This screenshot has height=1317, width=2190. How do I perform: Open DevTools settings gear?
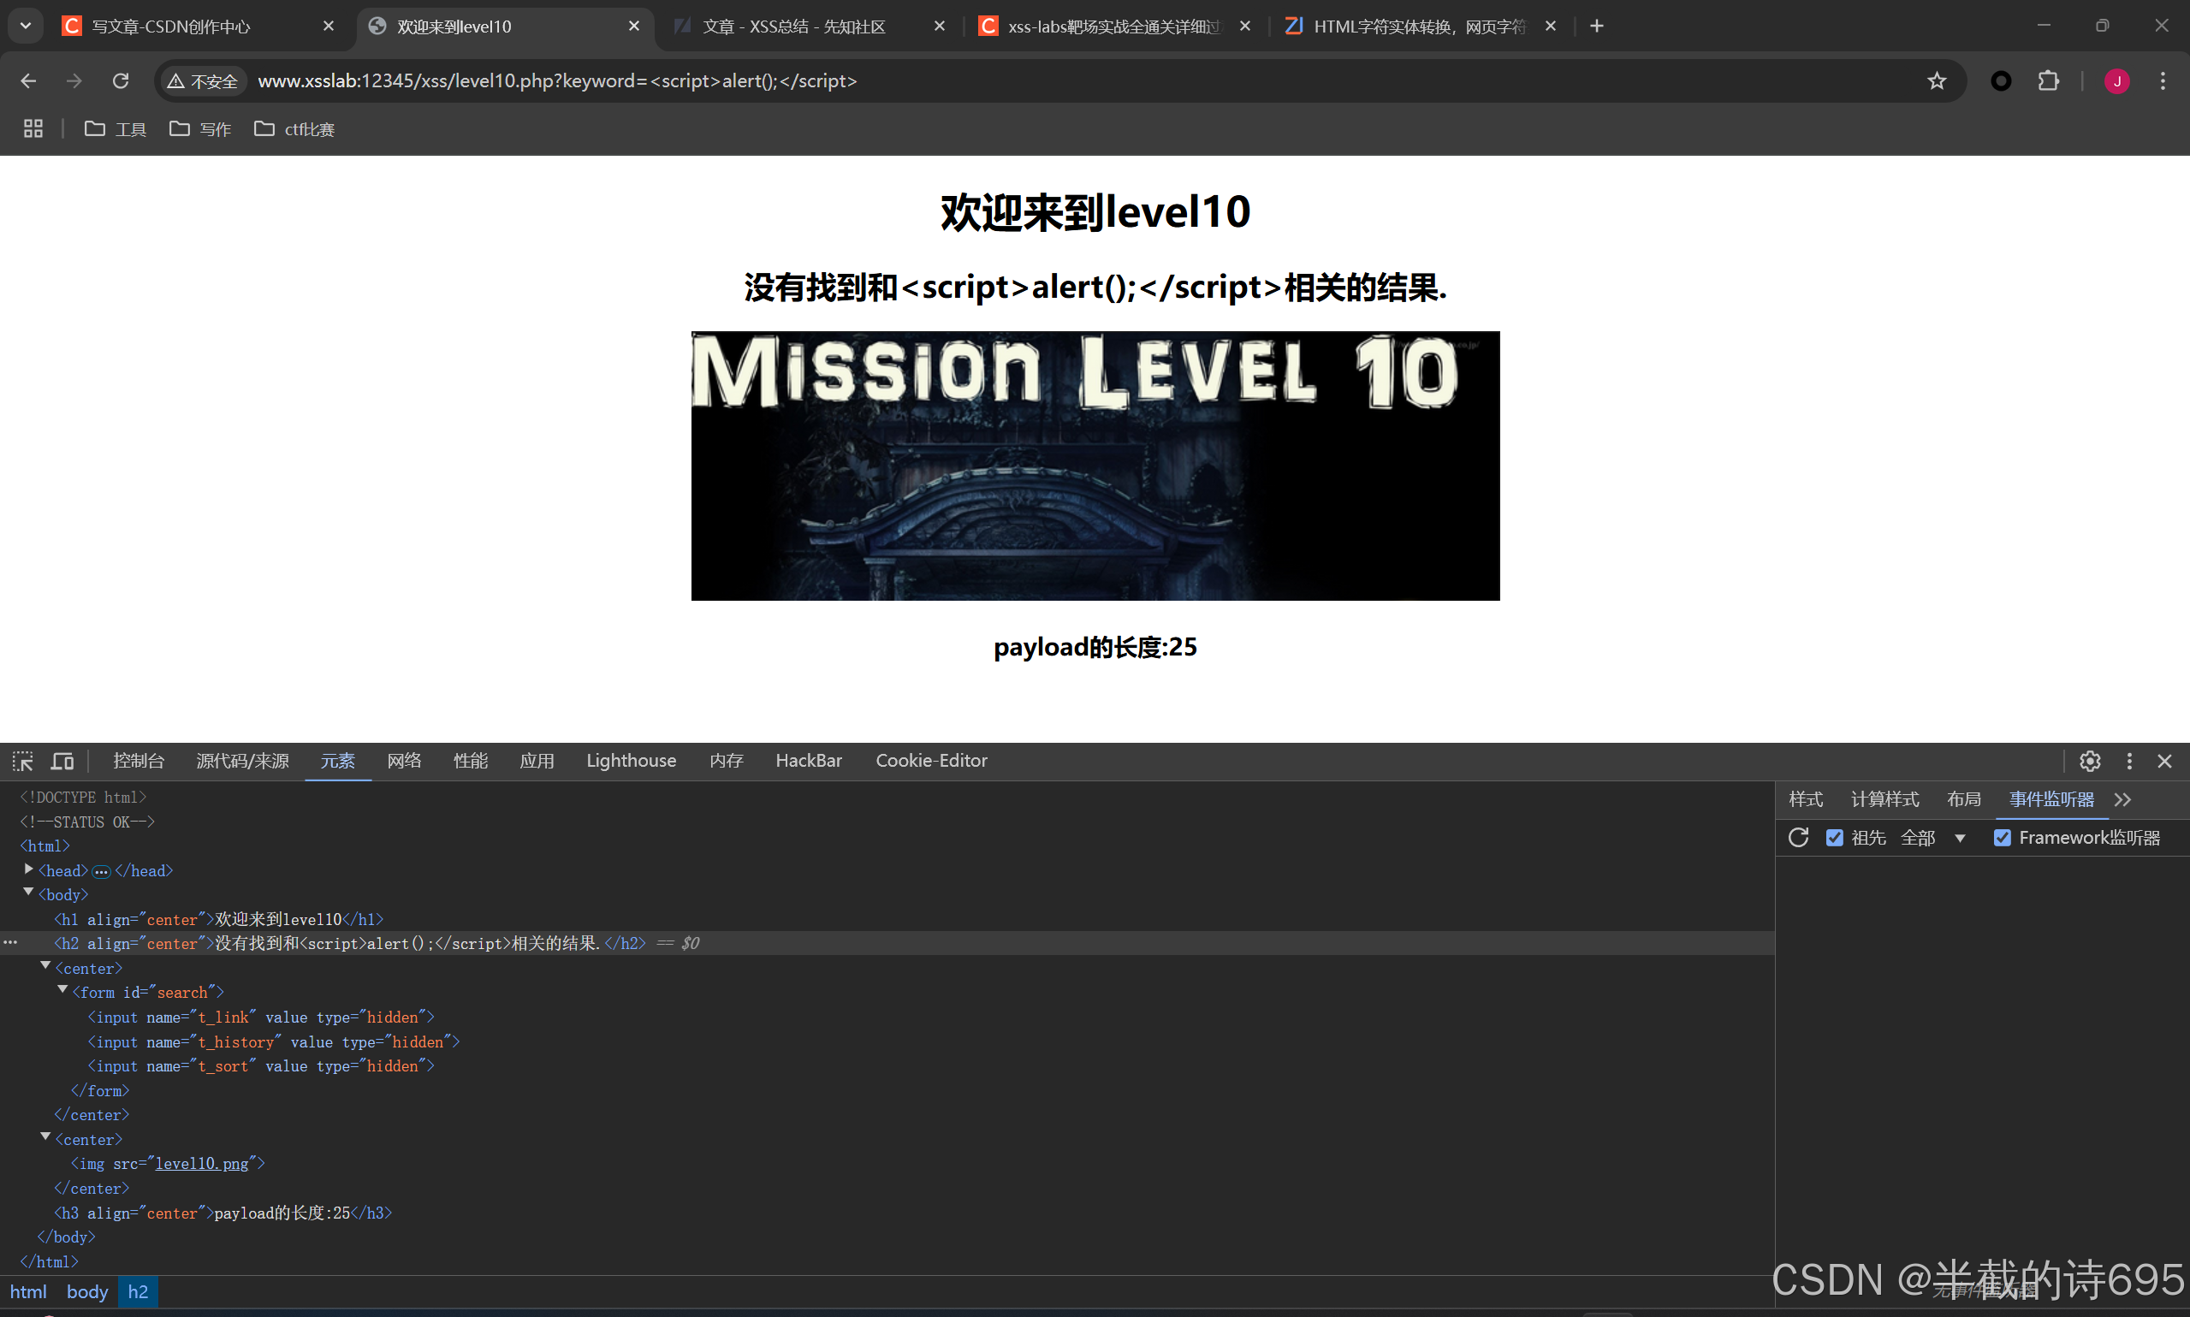coord(2090,761)
